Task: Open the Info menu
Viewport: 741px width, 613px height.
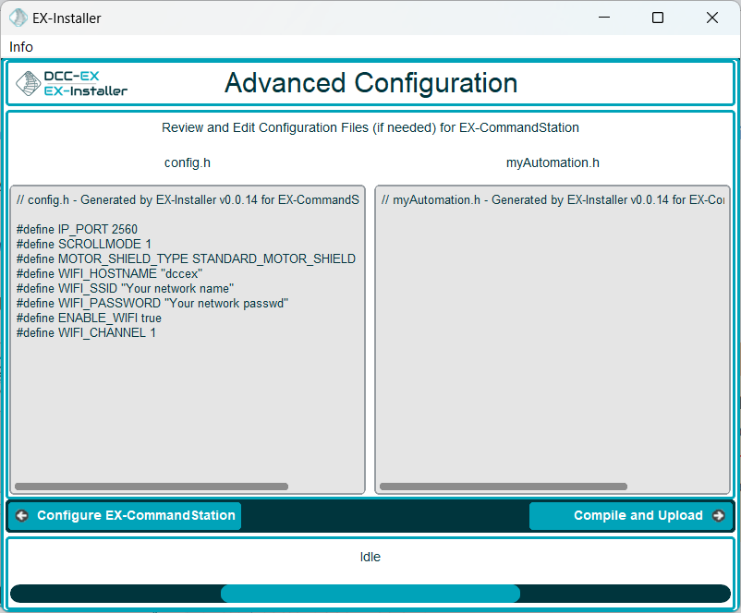Action: click(21, 47)
